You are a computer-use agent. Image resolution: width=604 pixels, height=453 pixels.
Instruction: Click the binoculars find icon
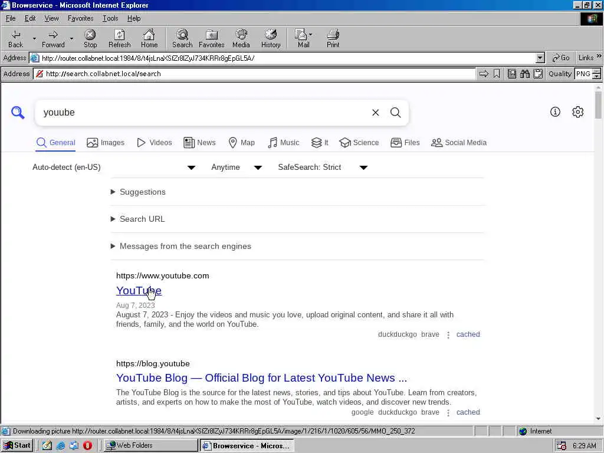524,74
